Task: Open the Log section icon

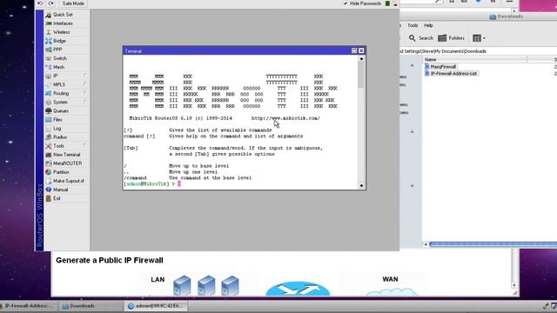Action: click(49, 129)
